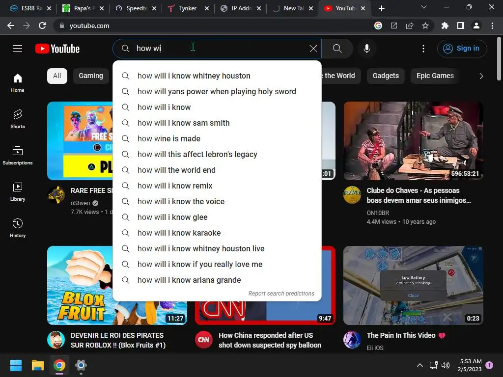Open ON10BR channel name
503x377 pixels.
pyautogui.click(x=378, y=213)
